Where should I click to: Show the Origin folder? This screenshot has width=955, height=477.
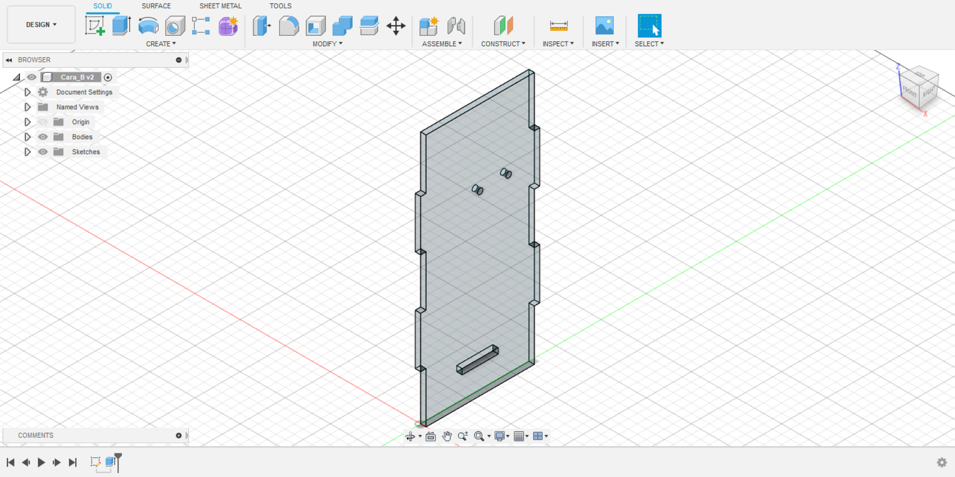tap(43, 122)
